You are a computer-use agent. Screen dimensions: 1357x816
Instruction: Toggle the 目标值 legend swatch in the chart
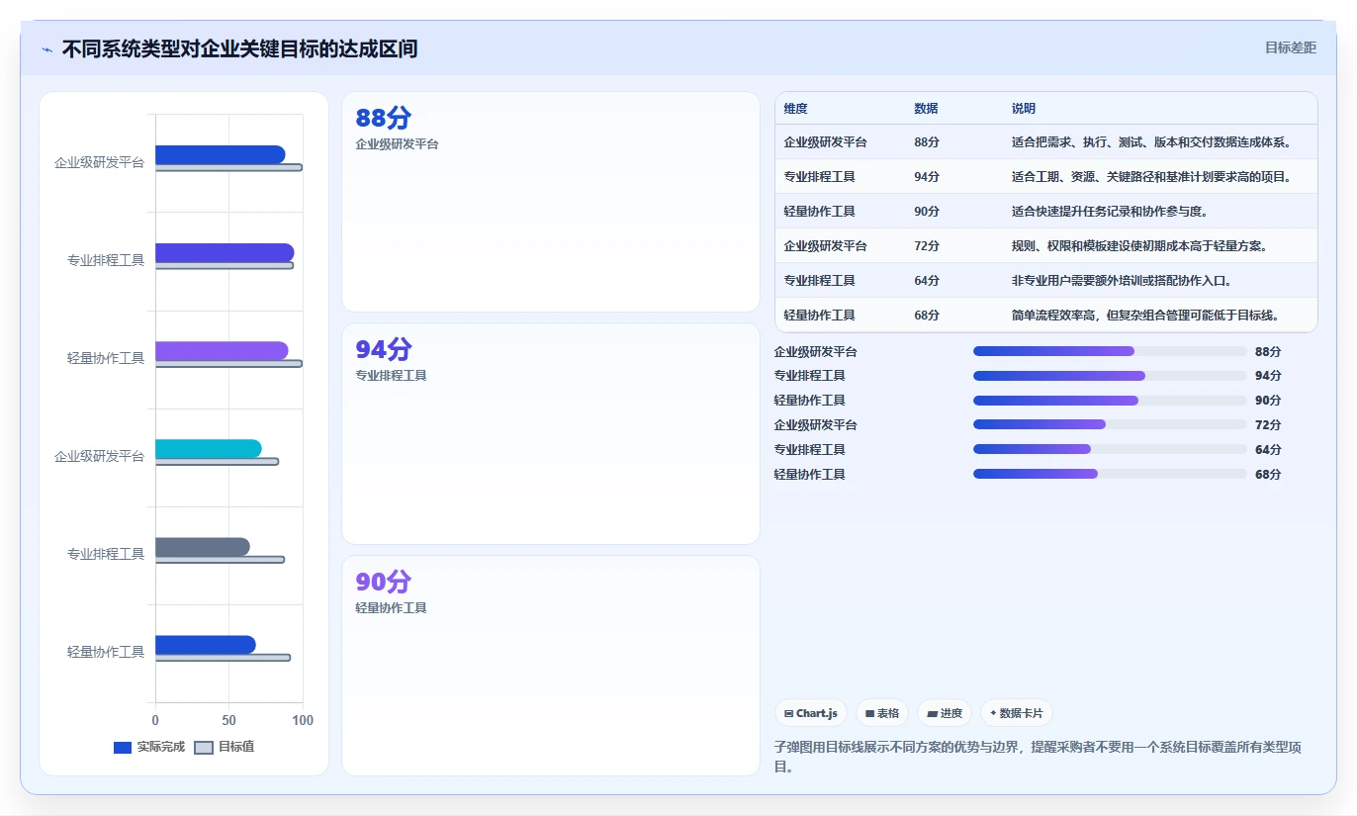[204, 748]
